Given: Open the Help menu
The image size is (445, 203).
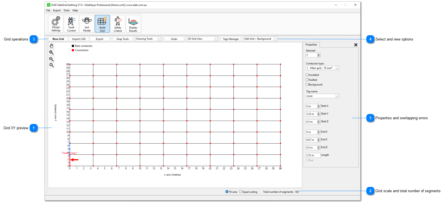Looking at the screenshot, I should (x=75, y=11).
